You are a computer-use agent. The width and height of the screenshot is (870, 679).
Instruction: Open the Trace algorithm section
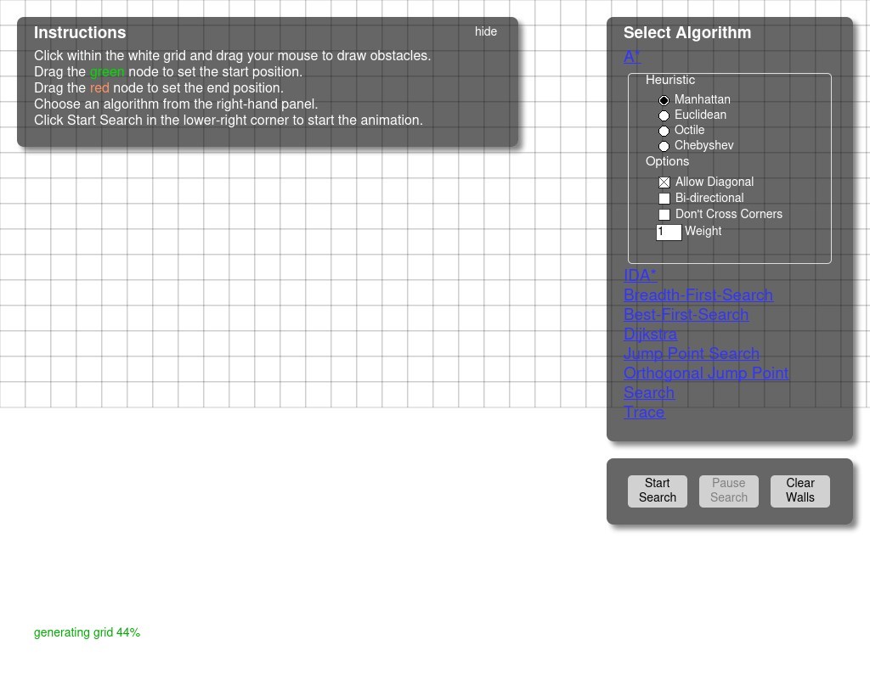pos(644,412)
